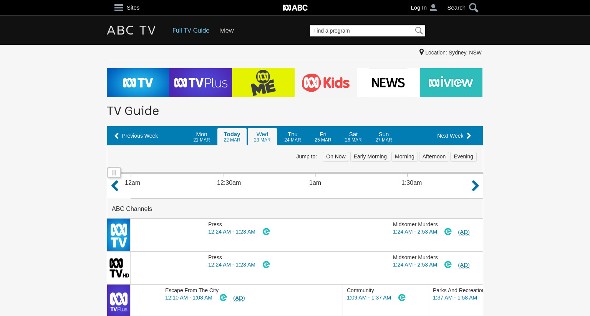Screen dimensions: 590x316
Task: Click the ABC logo in top bar
Action: coord(295,8)
